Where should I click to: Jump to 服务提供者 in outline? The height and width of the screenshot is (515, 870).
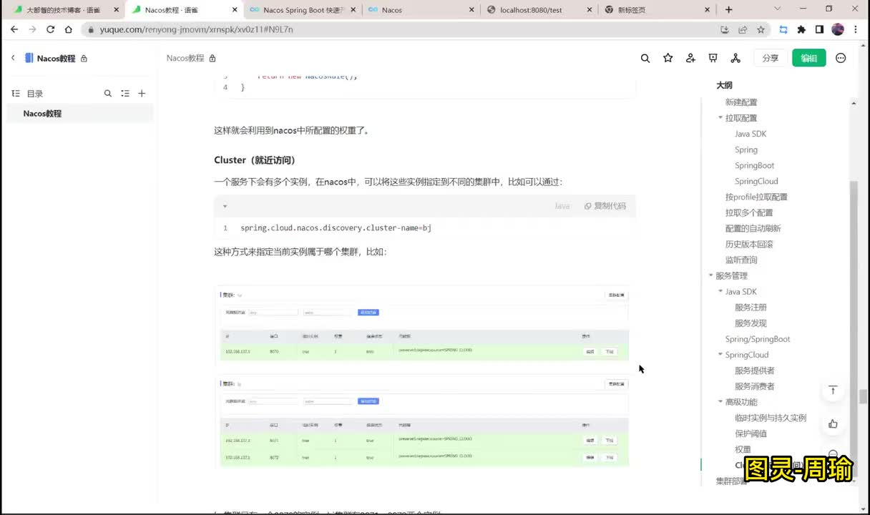point(755,371)
